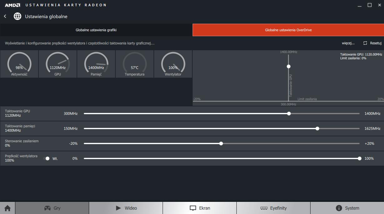Click the Limit zasilania axis label
This screenshot has height=214, width=384.
pos(307,99)
